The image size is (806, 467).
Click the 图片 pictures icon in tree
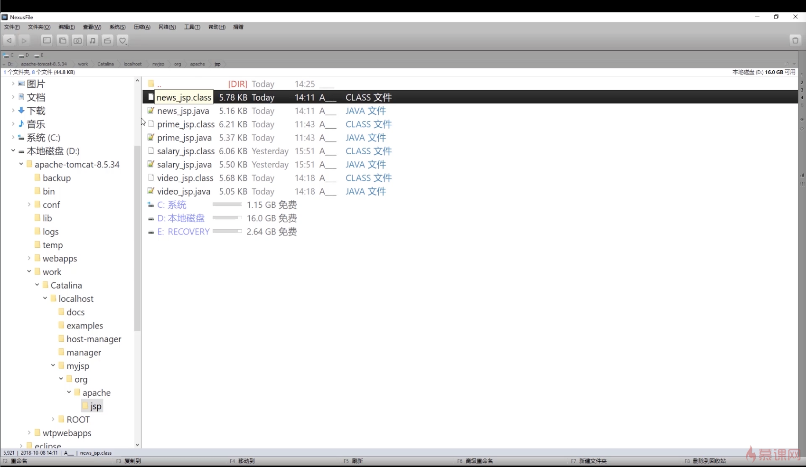click(x=21, y=84)
